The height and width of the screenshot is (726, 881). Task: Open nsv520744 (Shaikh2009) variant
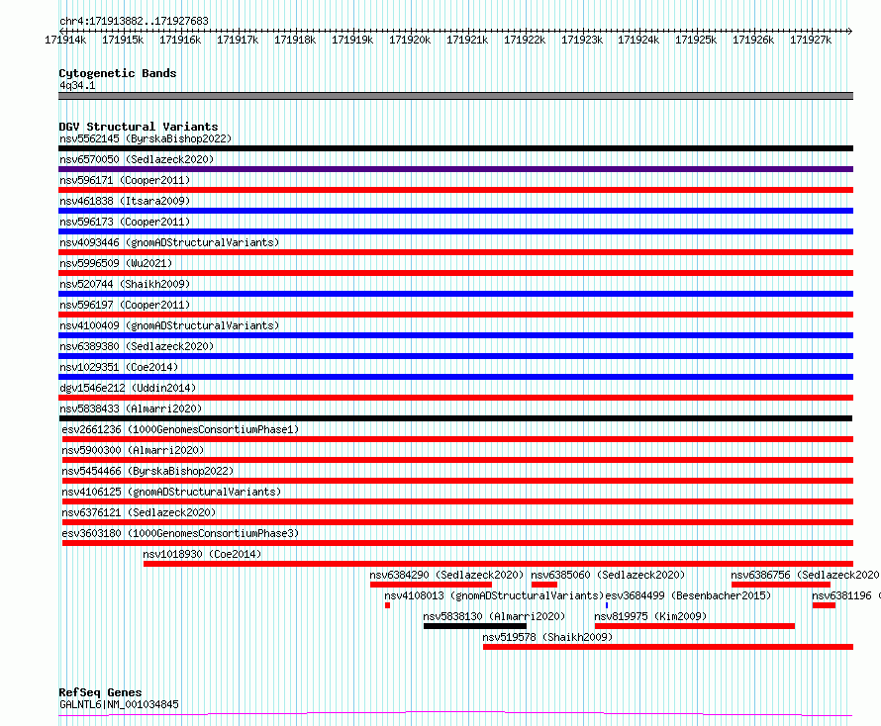(125, 284)
